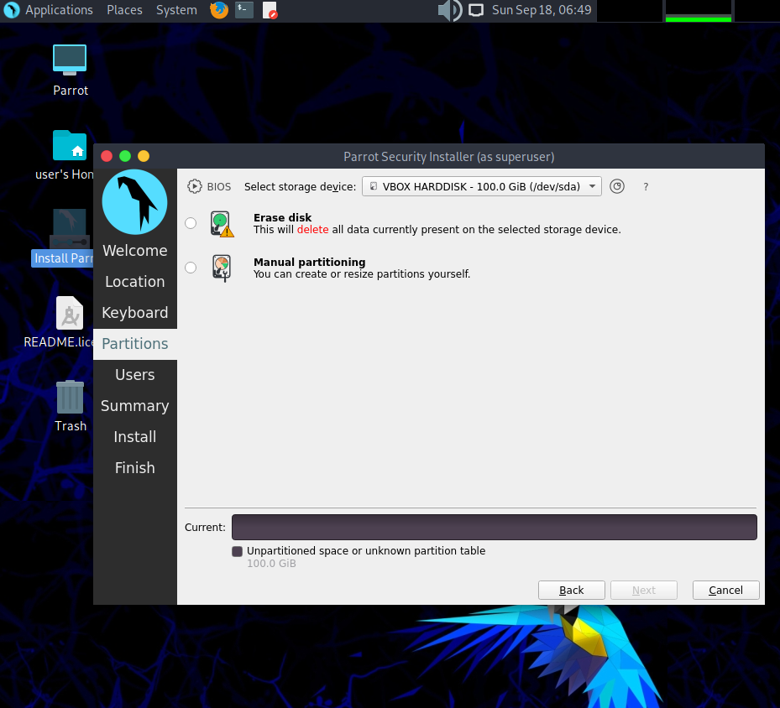
Task: Open the terminal from the top panel
Action: [243, 11]
